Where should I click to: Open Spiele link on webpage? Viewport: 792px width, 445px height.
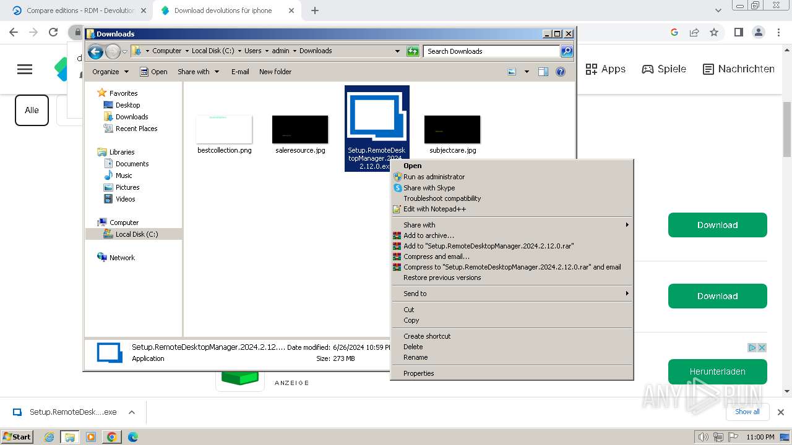click(664, 69)
